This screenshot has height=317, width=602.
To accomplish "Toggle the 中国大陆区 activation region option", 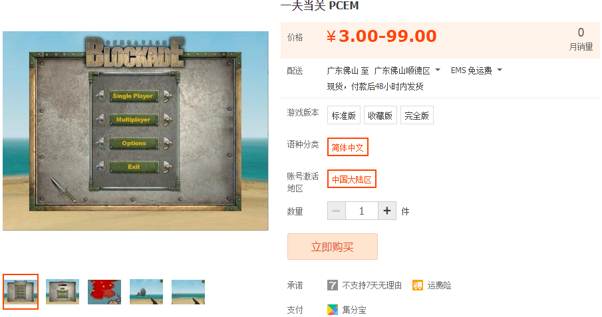I will (x=352, y=179).
